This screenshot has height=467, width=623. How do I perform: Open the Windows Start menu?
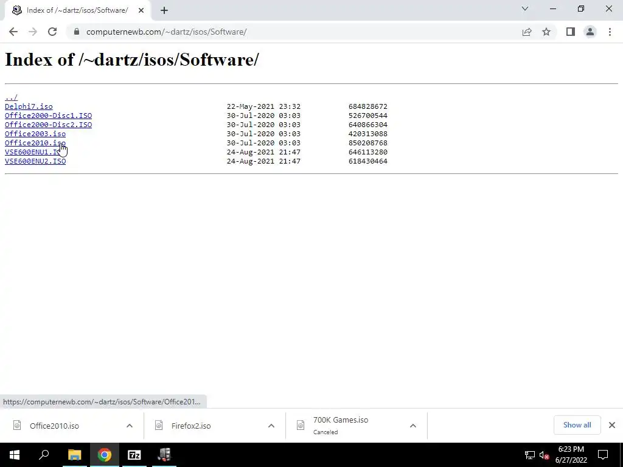coord(15,455)
